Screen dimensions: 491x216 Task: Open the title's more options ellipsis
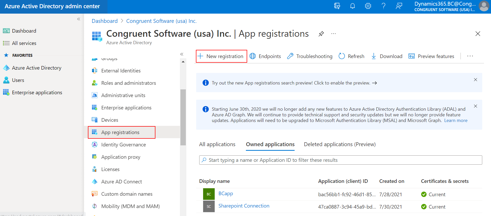point(334,34)
